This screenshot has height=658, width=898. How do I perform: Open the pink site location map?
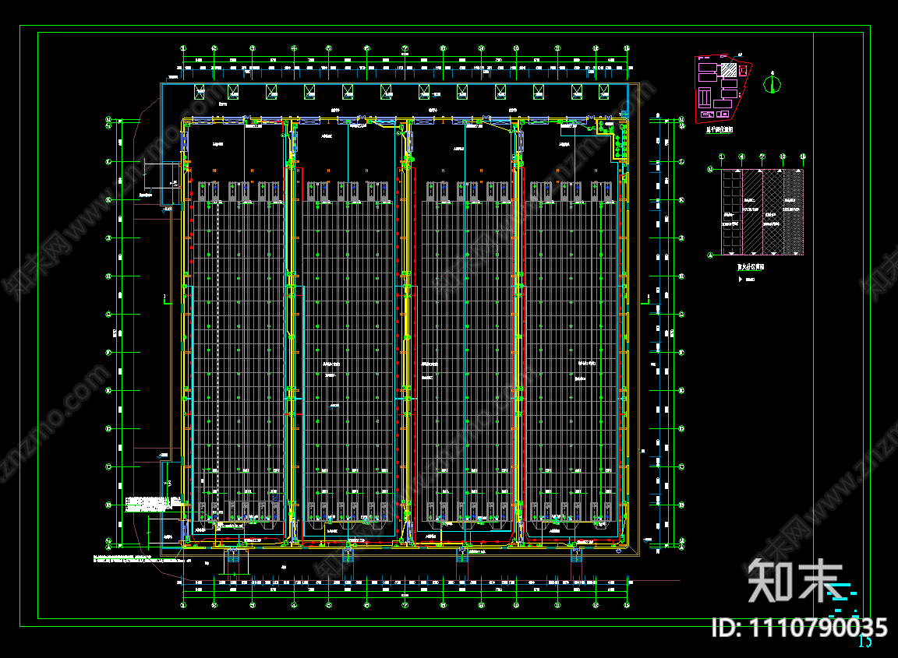[x=725, y=90]
